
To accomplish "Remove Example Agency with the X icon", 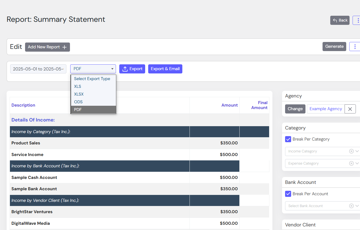I will [350, 109].
